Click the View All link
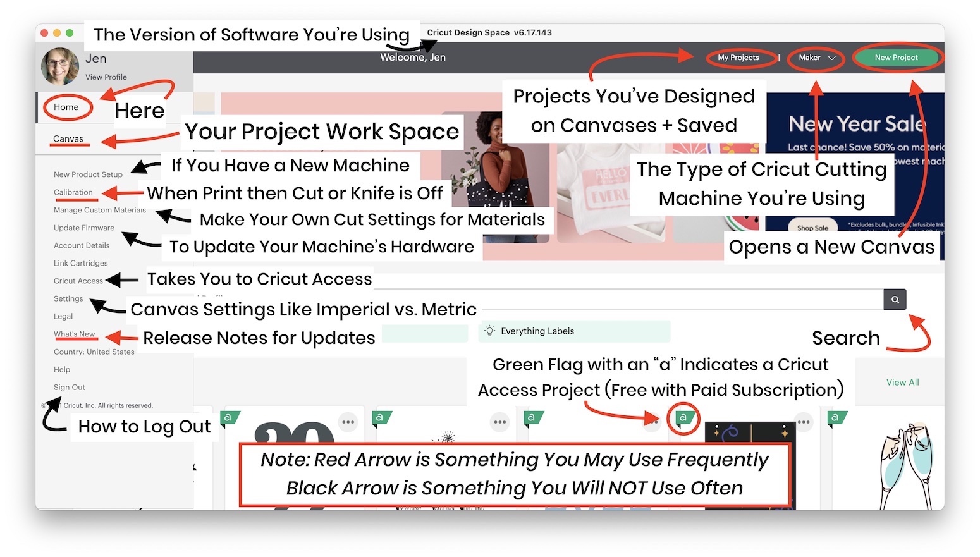Viewport: 980px width, 557px height. coord(902,383)
